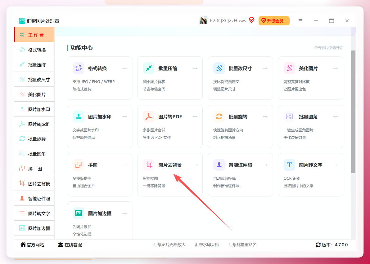Click the vertical scrollbar thumb
370x264 pixels.
353,112
